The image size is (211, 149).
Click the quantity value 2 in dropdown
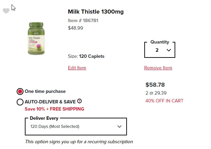157,50
